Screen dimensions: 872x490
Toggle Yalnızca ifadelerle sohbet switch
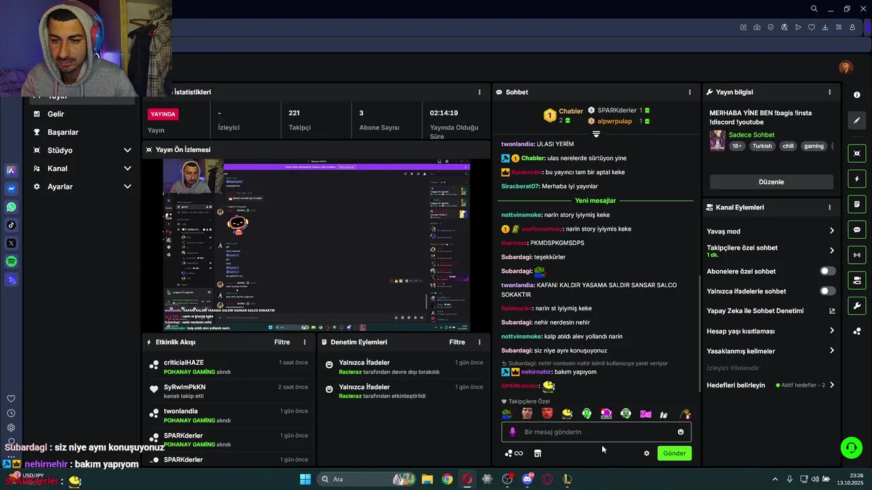click(x=827, y=291)
